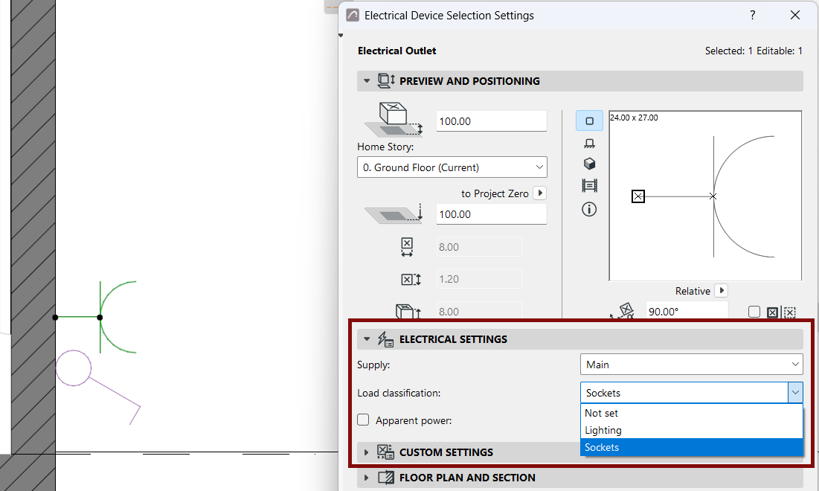Click the disabled width field 8.00

[479, 247]
